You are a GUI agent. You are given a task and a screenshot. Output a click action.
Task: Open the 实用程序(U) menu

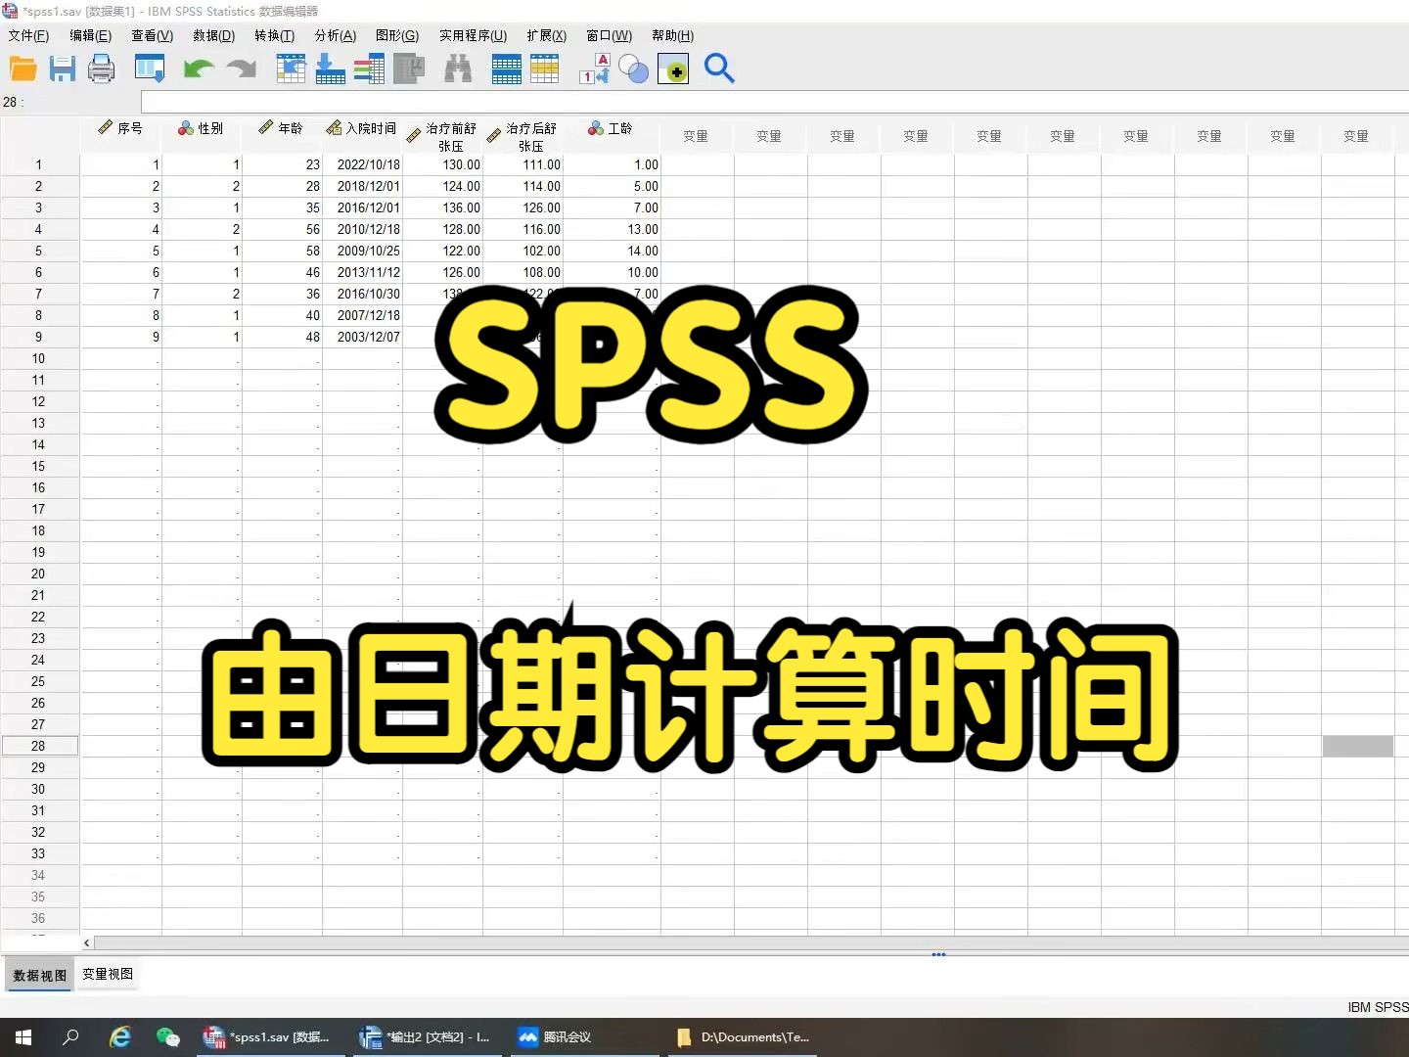click(473, 35)
